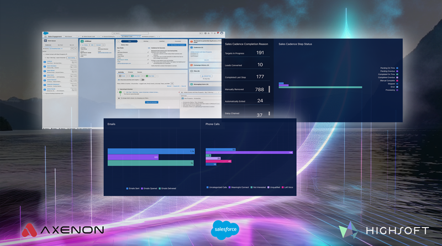Image resolution: width=442 pixels, height=246 pixels.
Task: Click the Convert button on lead header
Action: tap(98, 45)
